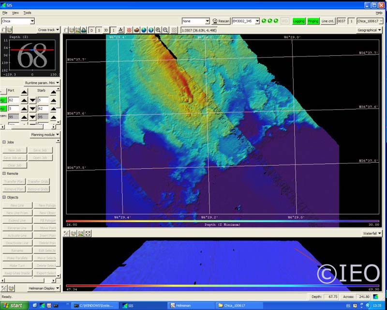
Task: Open the Planning module dropdown
Action: click(x=45, y=135)
